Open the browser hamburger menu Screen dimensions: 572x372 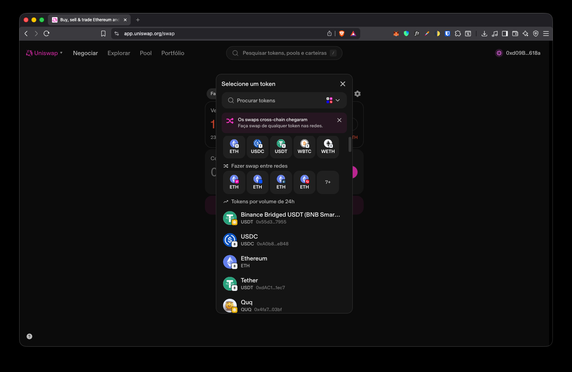click(546, 34)
